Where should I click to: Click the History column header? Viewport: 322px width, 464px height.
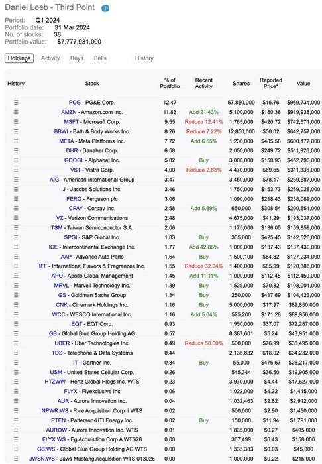[16, 84]
